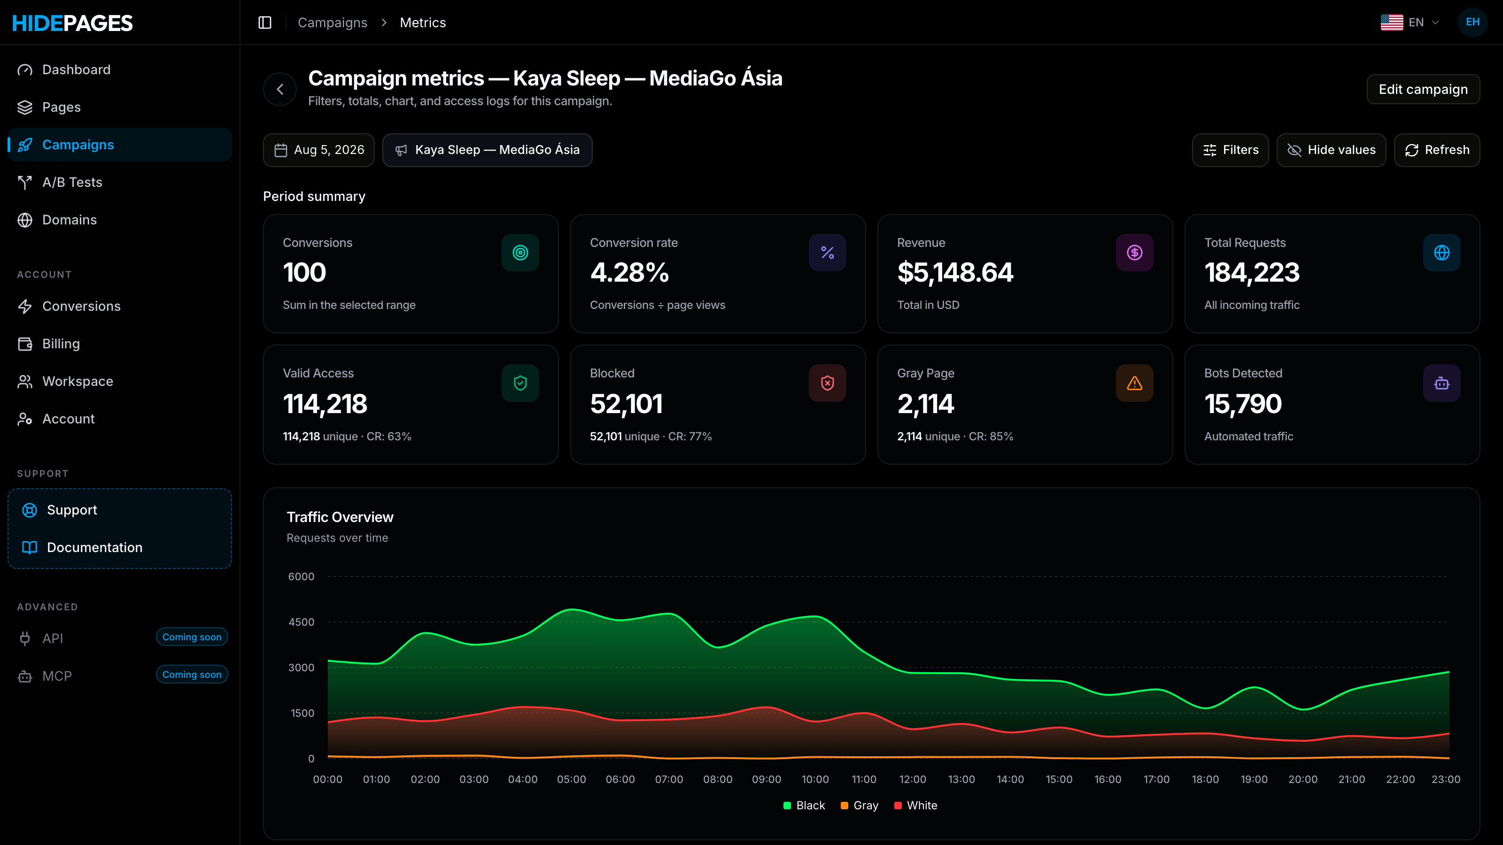Click the US flag icon

pyautogui.click(x=1392, y=22)
